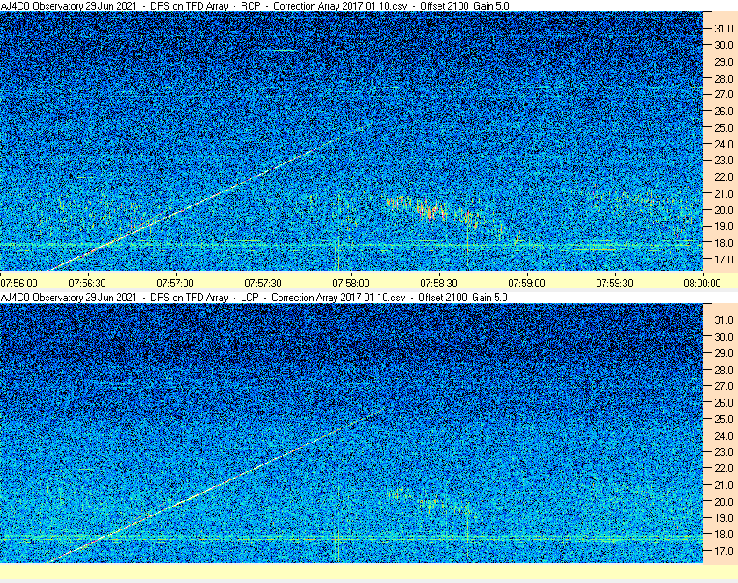Click 28.0 on the RCP frequency axis

point(724,78)
